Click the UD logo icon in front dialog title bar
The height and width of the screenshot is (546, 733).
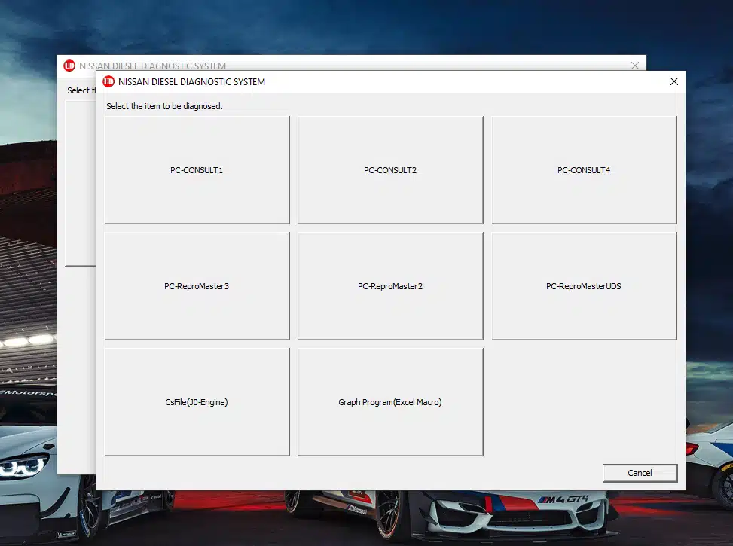[x=108, y=81]
